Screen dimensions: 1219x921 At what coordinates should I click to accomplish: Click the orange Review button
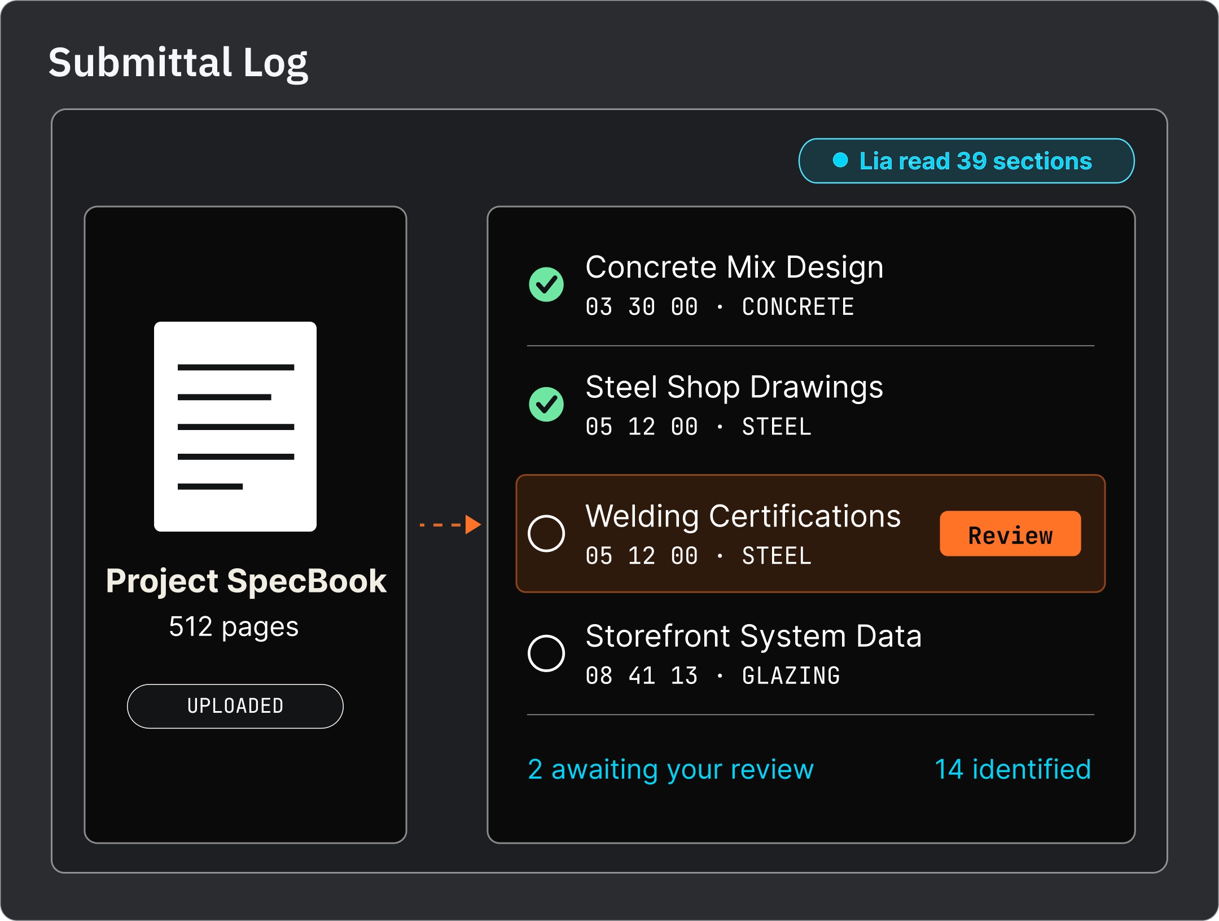coord(1010,533)
